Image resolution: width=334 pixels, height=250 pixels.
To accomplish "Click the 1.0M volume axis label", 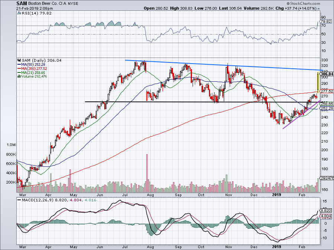I will coord(11,145).
